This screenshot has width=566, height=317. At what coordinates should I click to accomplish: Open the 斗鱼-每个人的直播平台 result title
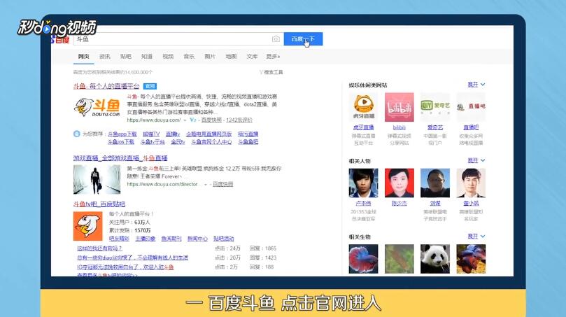tap(106, 86)
